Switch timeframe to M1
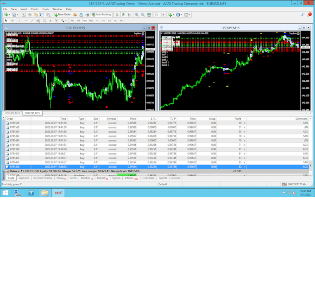The width and height of the screenshot is (315, 284). 73,21
